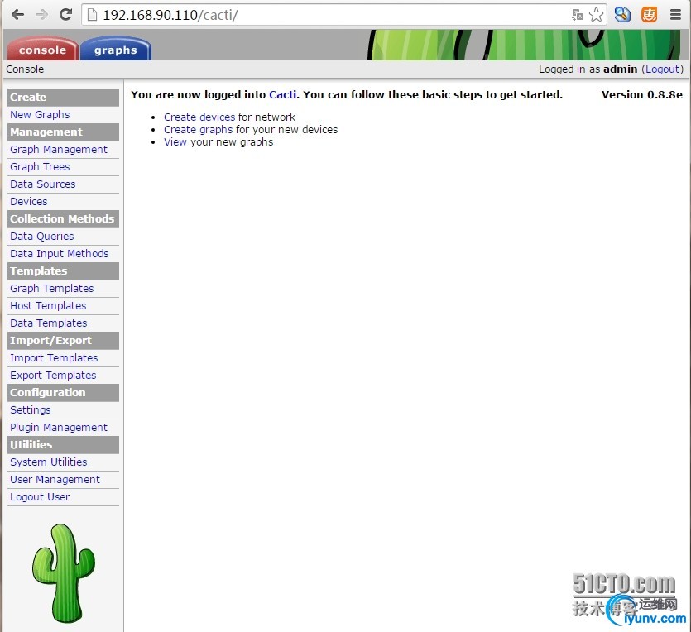The height and width of the screenshot is (632, 691).
Task: Click the Import/Export section header
Action: pos(64,341)
